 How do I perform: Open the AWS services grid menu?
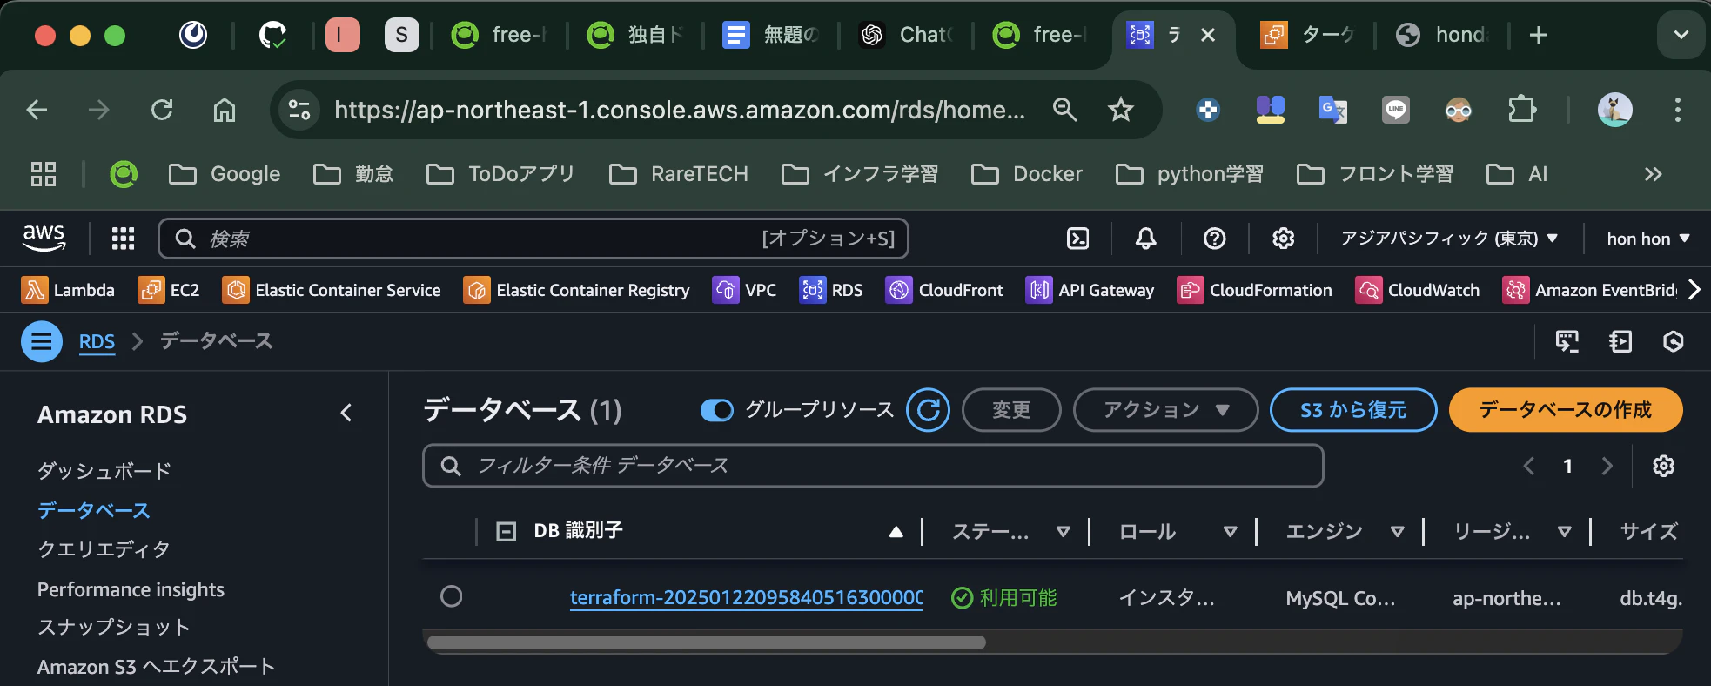(x=123, y=239)
